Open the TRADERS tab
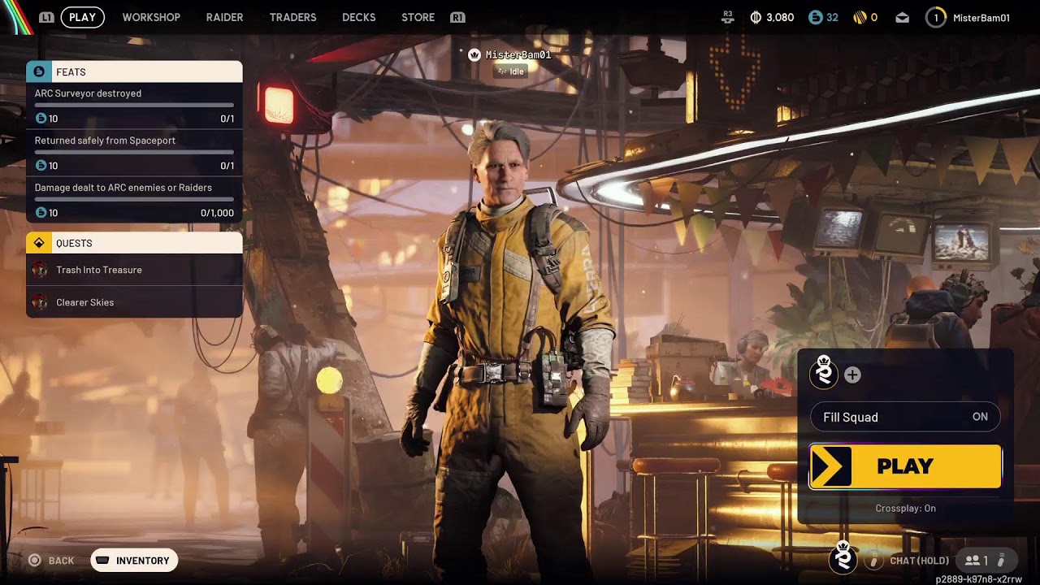The width and height of the screenshot is (1040, 585). (x=292, y=17)
